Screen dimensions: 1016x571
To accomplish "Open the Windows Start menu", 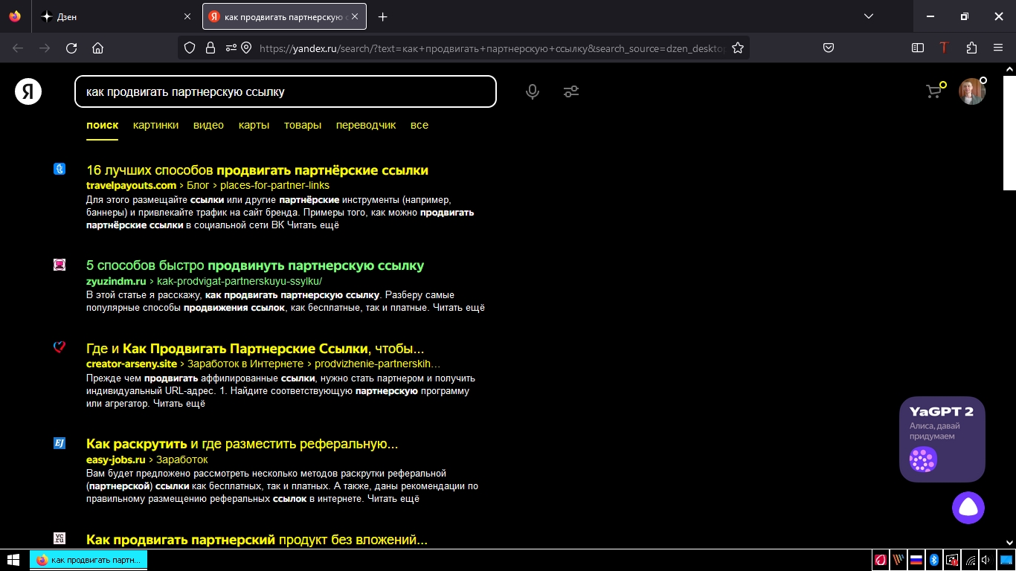I will tap(13, 560).
